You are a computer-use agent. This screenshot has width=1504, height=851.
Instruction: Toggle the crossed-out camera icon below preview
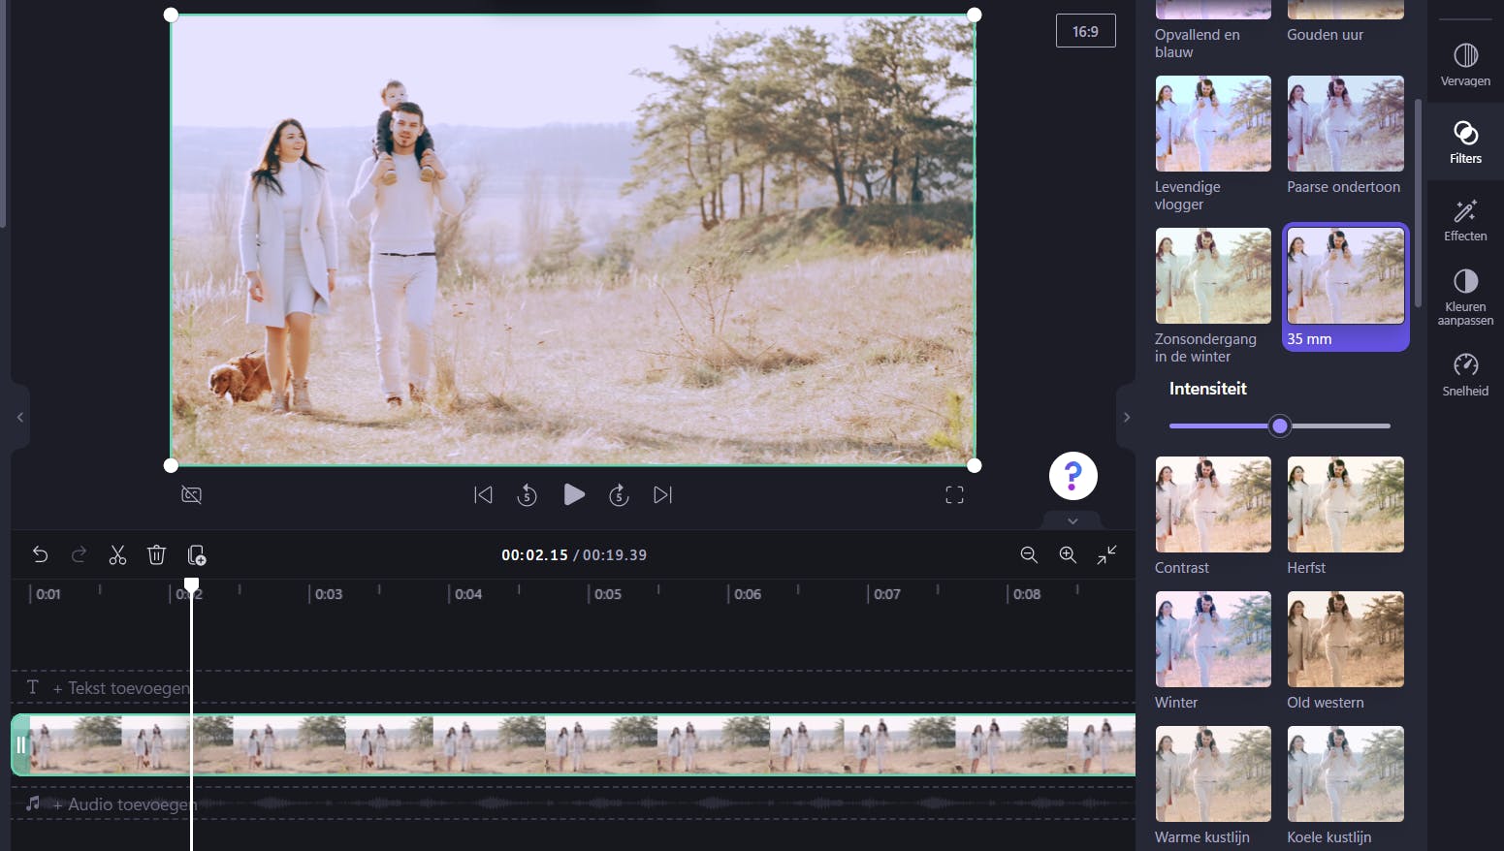[191, 494]
